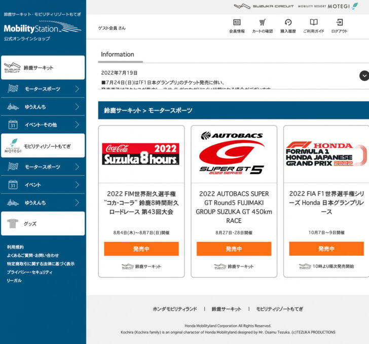Screen dimensions: 369x344
Task: Select the Information tab
Action: (x=118, y=54)
